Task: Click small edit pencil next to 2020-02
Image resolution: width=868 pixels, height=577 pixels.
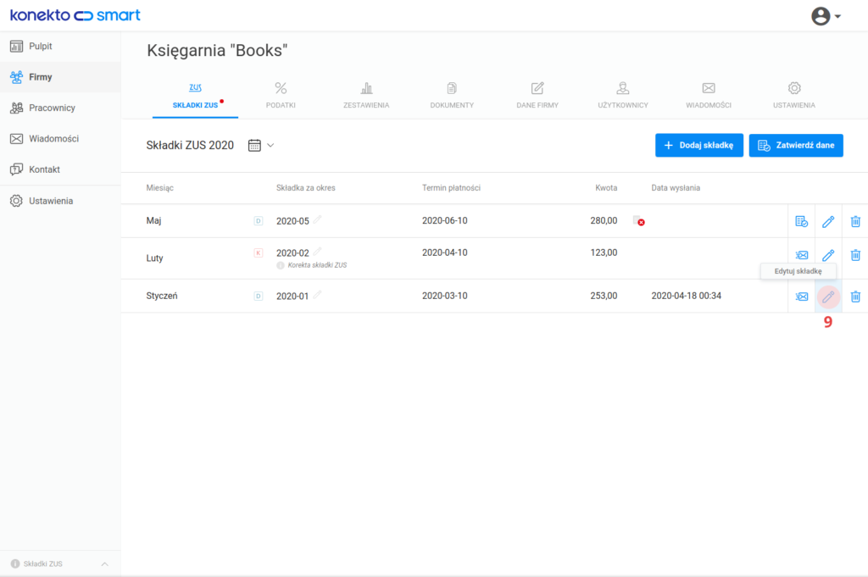Action: (317, 252)
